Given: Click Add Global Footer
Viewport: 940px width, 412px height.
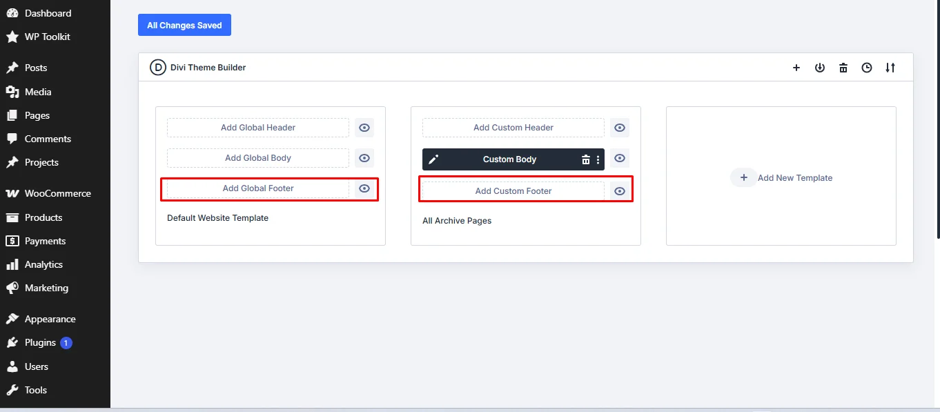Looking at the screenshot, I should tap(258, 188).
